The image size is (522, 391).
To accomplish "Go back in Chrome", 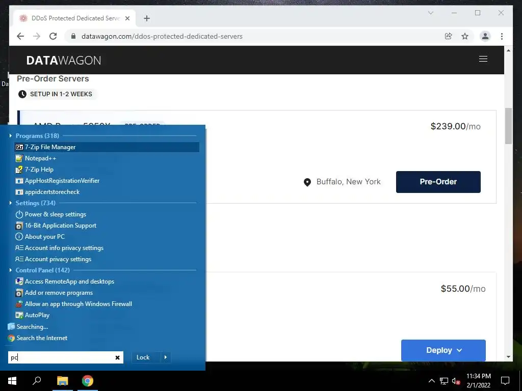I will [20, 36].
